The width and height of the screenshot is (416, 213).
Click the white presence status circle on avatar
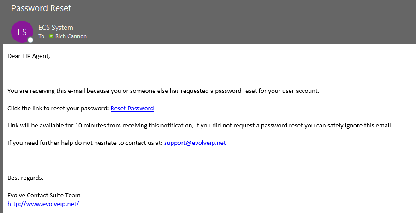(x=30, y=40)
